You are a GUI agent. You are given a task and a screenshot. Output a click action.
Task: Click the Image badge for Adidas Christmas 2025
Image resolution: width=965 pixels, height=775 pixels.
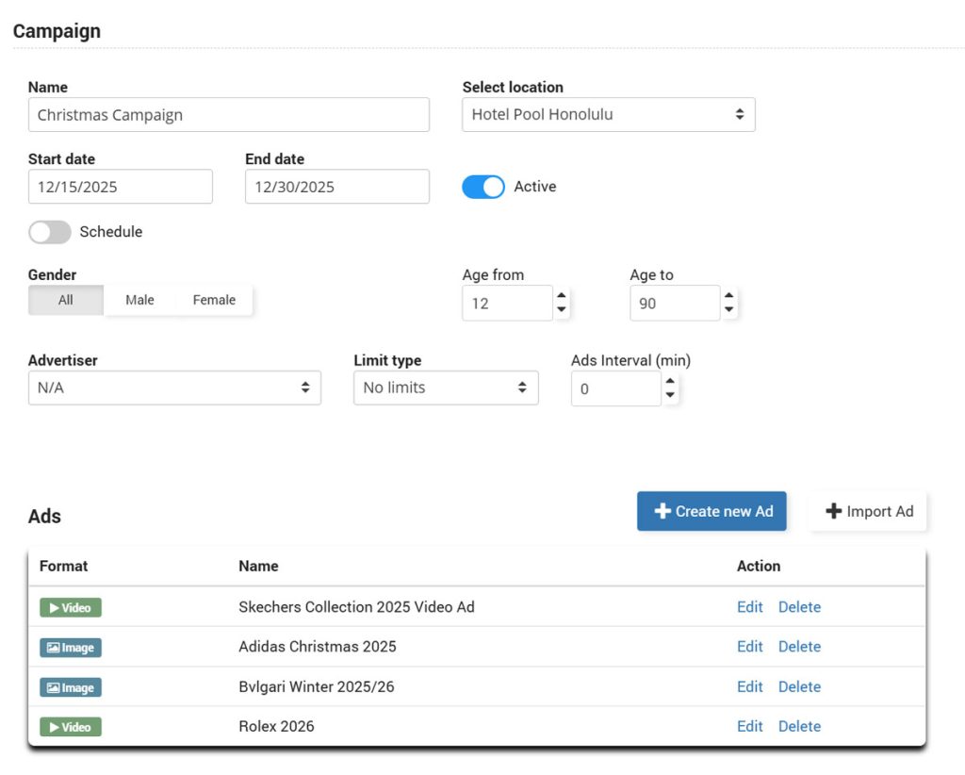tap(70, 648)
